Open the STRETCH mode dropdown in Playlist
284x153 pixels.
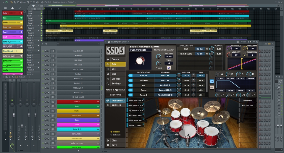coord(39,9)
